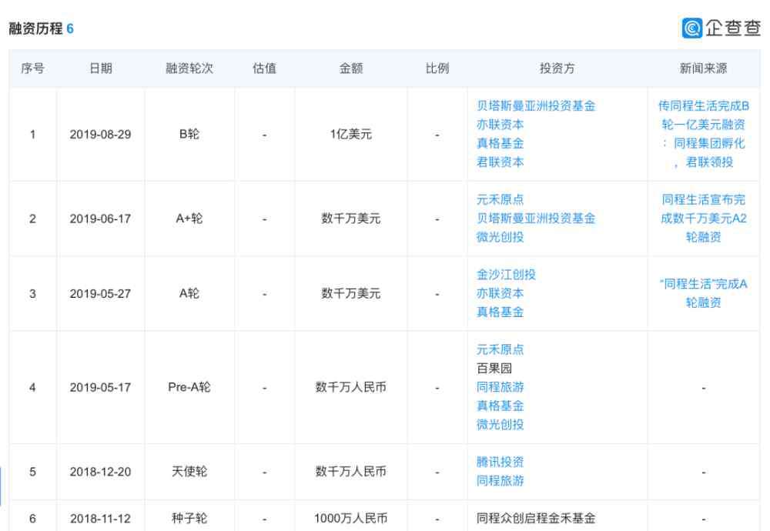Image resolution: width=770 pixels, height=531 pixels.
Task: Select 同程众创启程金禾基金 investor text
Action: 536,518
